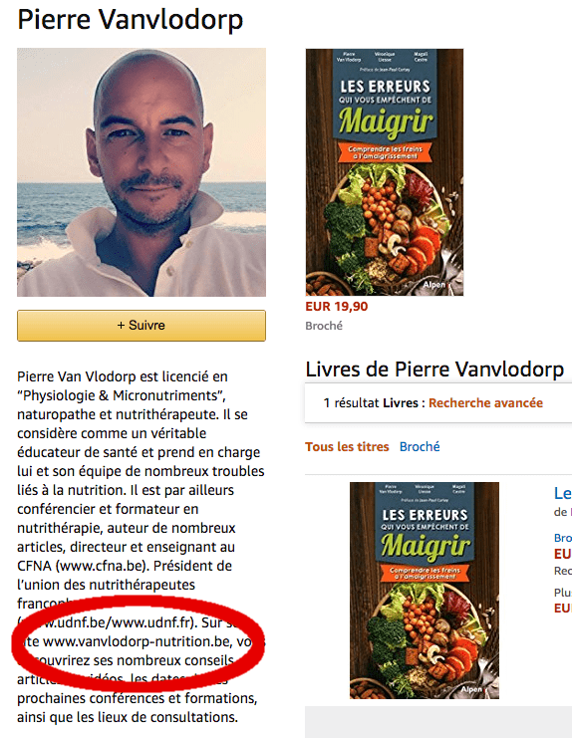Click the EUR 19,90 price link
This screenshot has height=738, width=572.
tap(337, 307)
